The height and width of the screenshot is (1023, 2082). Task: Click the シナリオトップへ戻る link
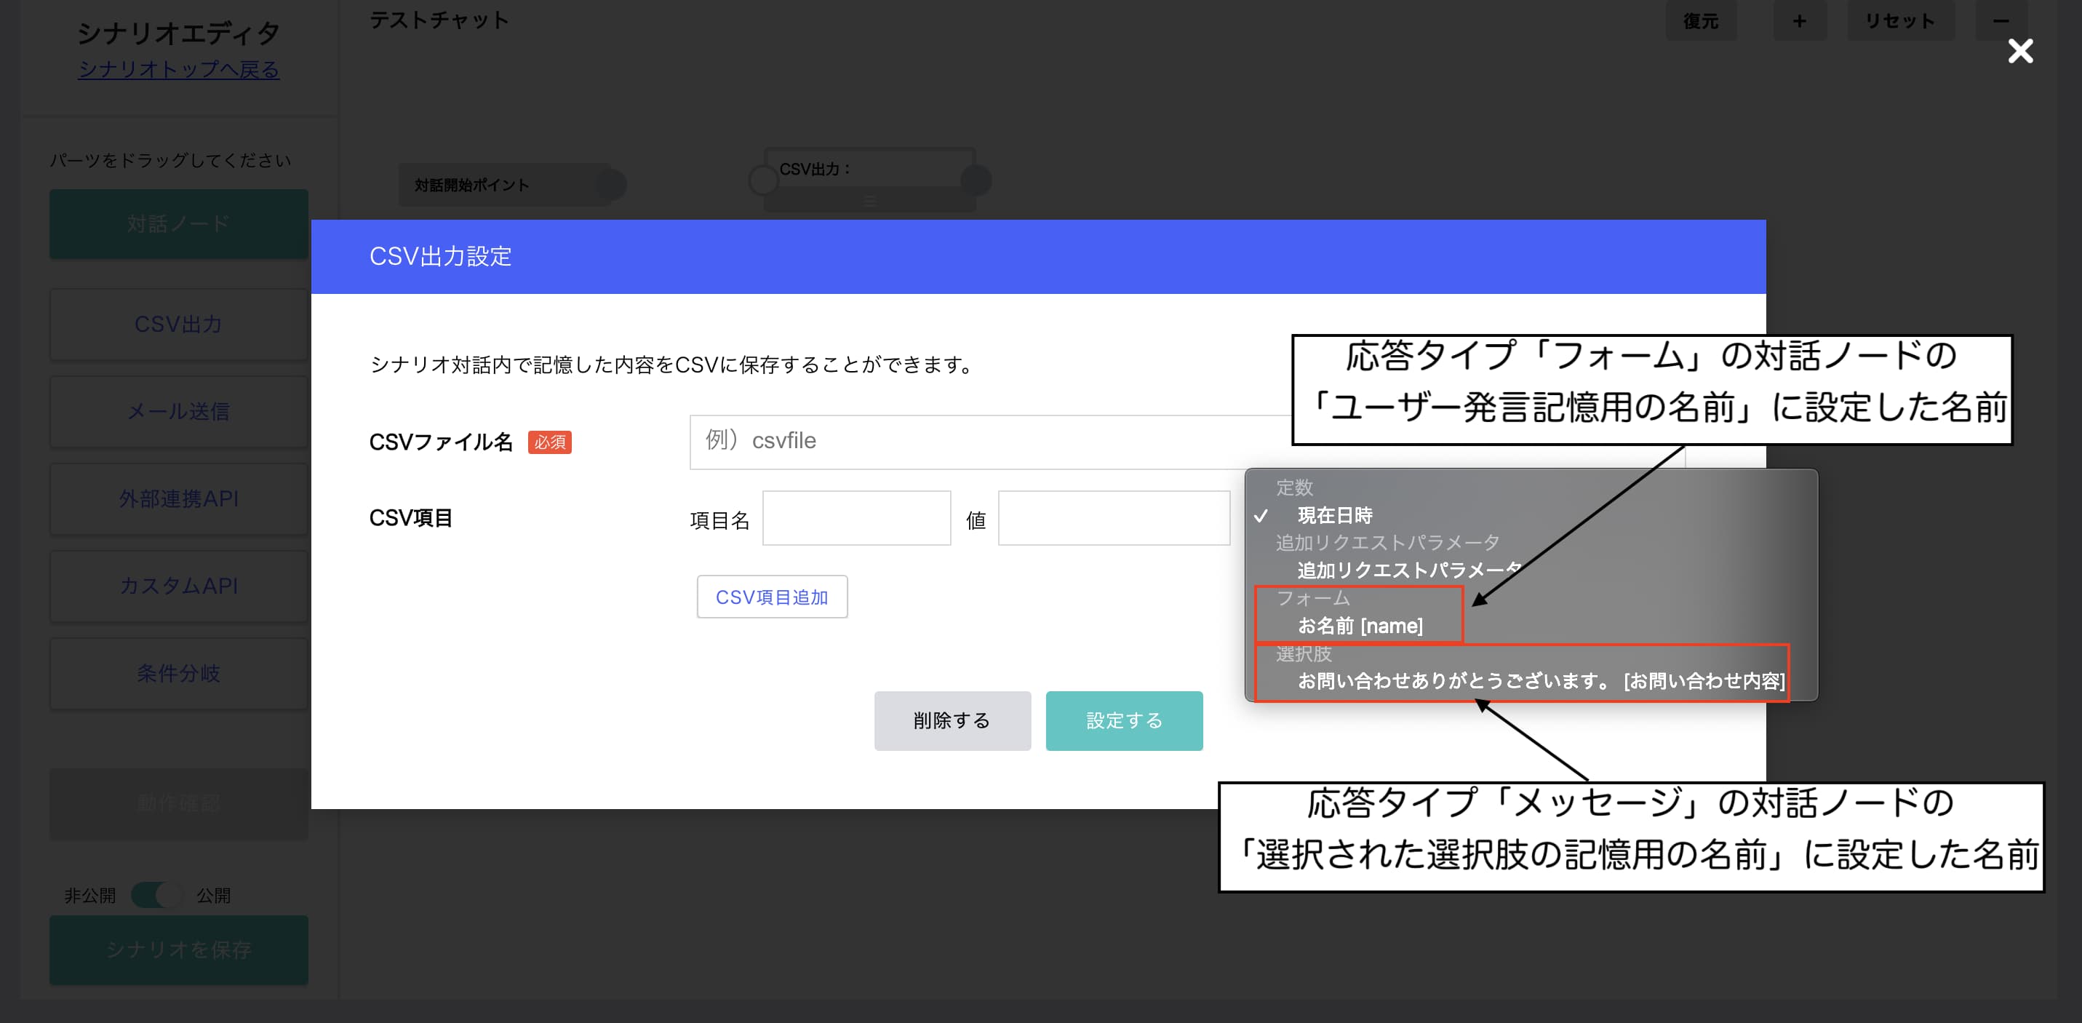(179, 70)
